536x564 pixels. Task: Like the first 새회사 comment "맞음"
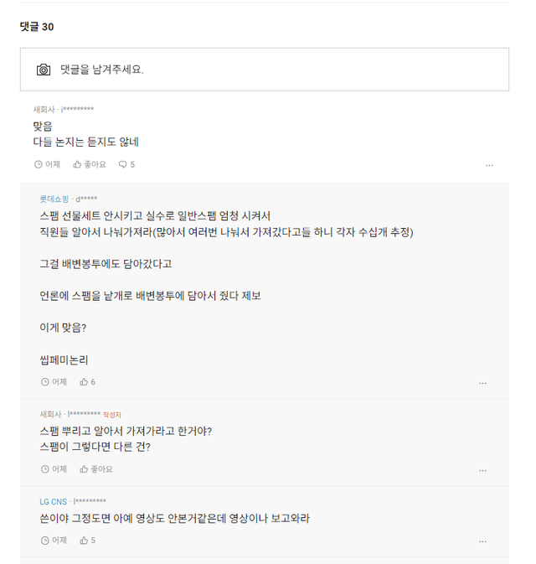[x=90, y=164]
